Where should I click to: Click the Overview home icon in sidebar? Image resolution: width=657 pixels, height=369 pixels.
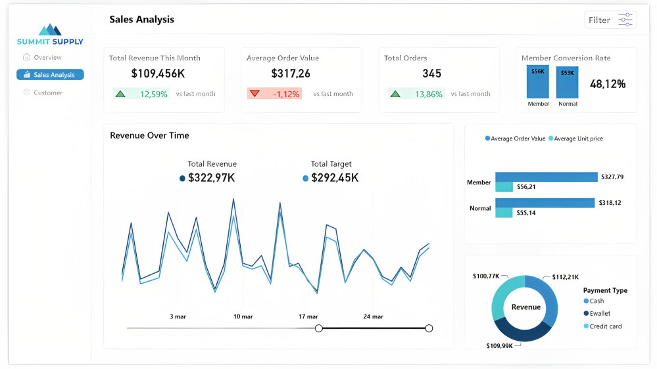pos(26,57)
